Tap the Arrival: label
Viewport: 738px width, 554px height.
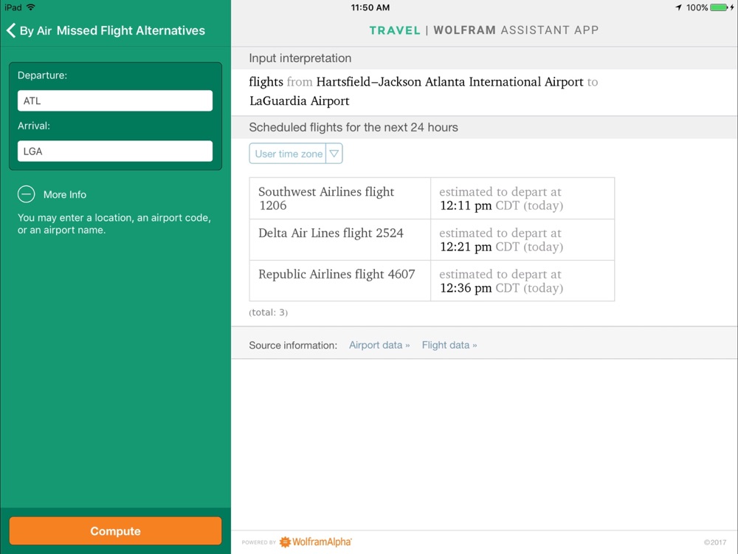pyautogui.click(x=34, y=126)
